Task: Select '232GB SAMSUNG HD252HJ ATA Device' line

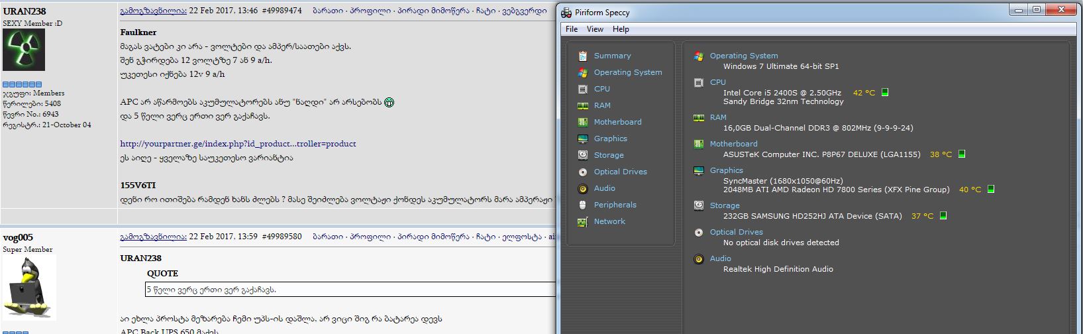Action: click(x=813, y=216)
